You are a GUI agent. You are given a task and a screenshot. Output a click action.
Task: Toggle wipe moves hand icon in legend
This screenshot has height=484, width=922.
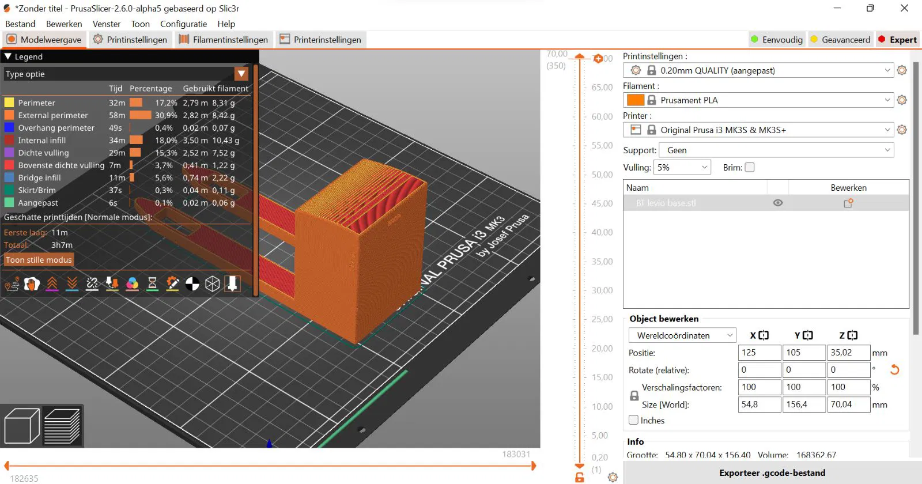click(32, 283)
